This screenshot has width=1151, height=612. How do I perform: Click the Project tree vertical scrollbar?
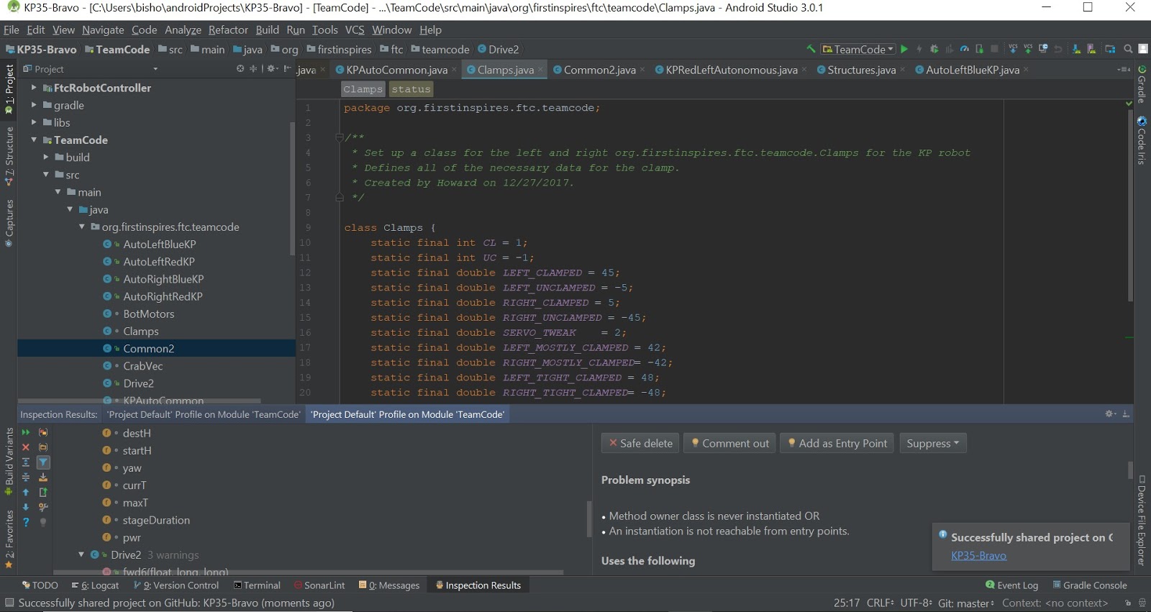(x=292, y=187)
